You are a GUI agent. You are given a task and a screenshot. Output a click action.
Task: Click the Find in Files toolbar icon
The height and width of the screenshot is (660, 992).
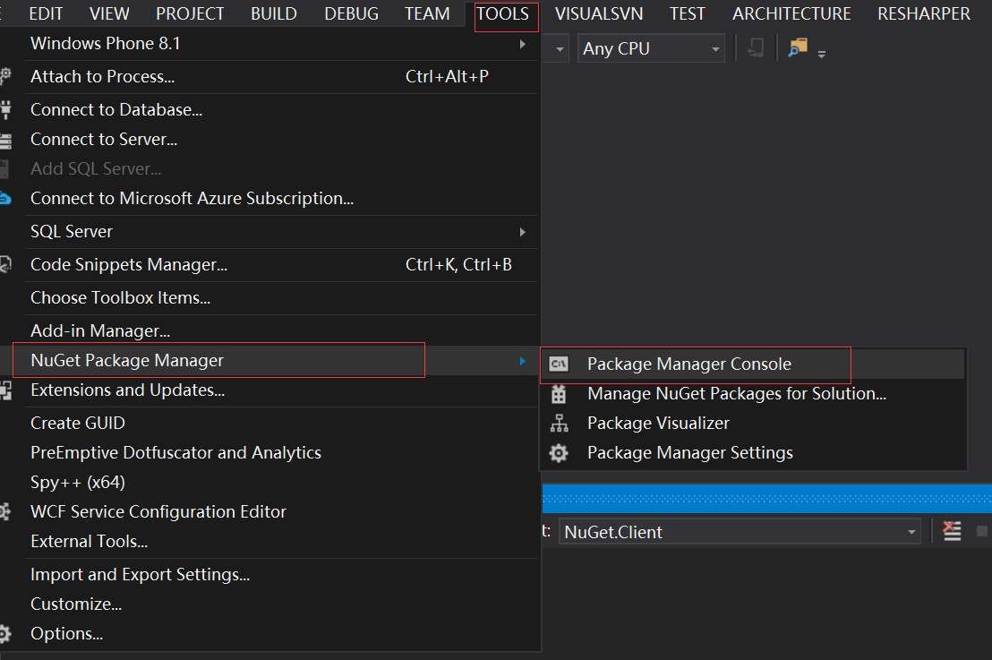coord(798,47)
